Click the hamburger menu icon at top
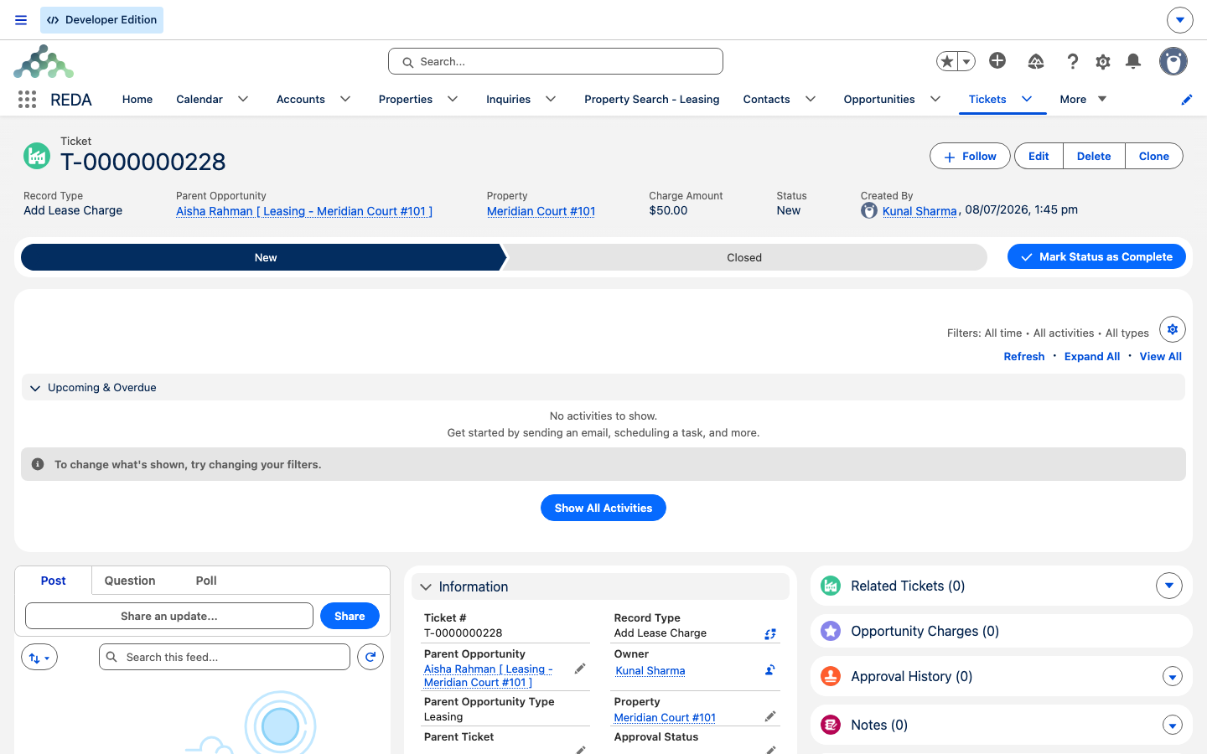1207x754 pixels. click(21, 20)
